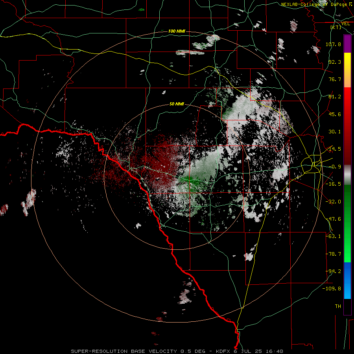Click the [KT] units label
The height and width of the screenshot is (354, 354).
click(x=336, y=27)
